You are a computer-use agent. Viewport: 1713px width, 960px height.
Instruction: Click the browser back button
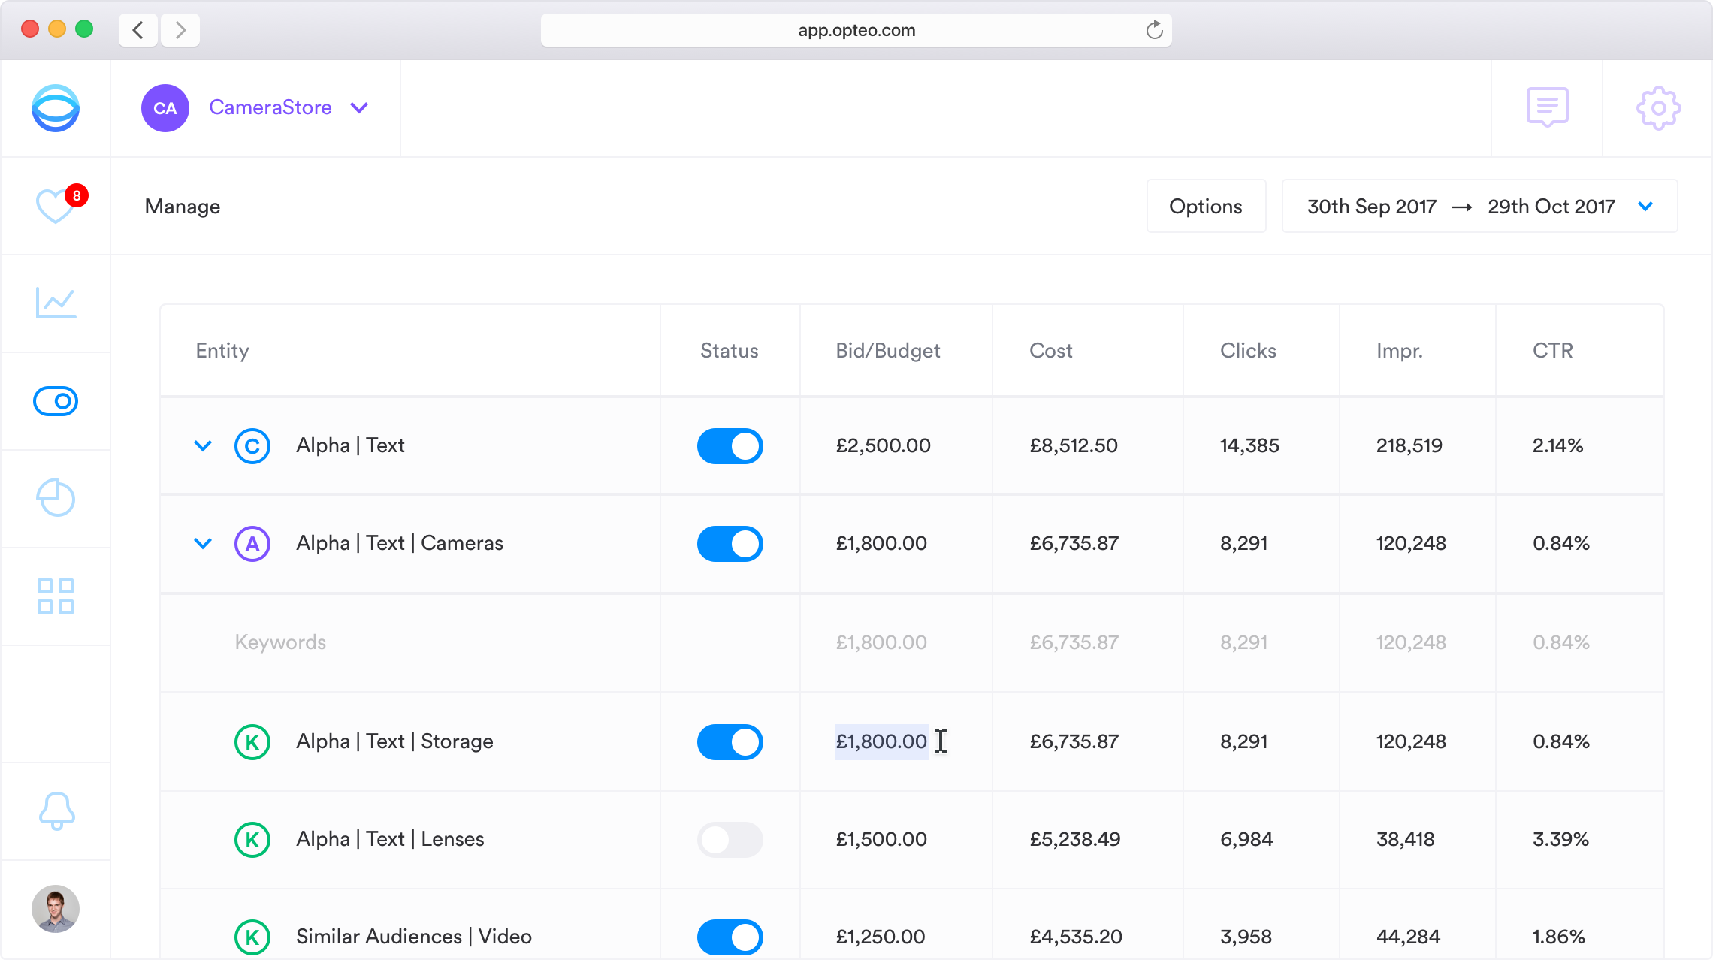(138, 30)
